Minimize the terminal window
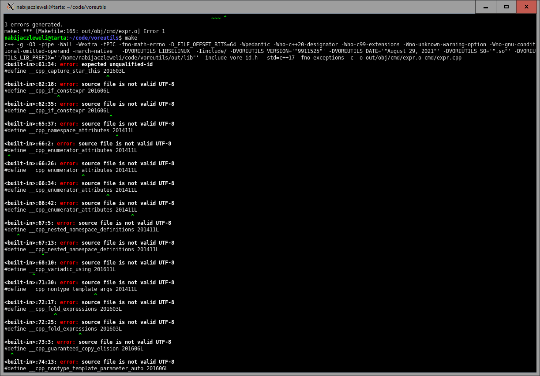The height and width of the screenshot is (376, 540). point(486,7)
